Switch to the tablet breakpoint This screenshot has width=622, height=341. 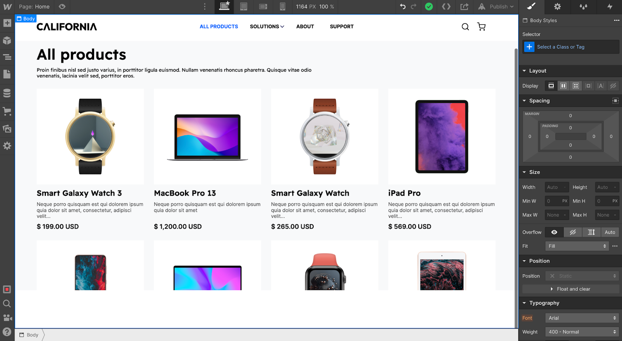click(244, 7)
